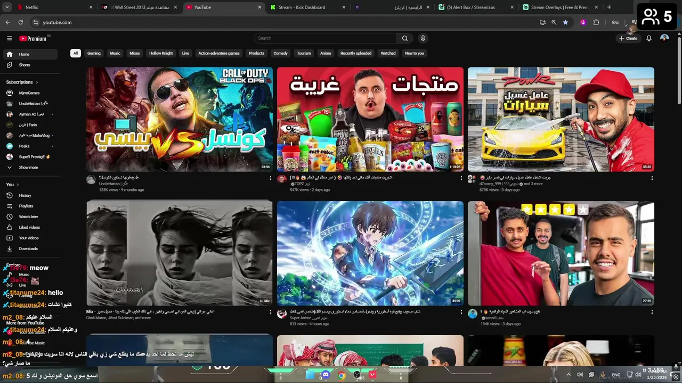
Task: Open more options for UncleHattan video
Action: click(x=271, y=178)
